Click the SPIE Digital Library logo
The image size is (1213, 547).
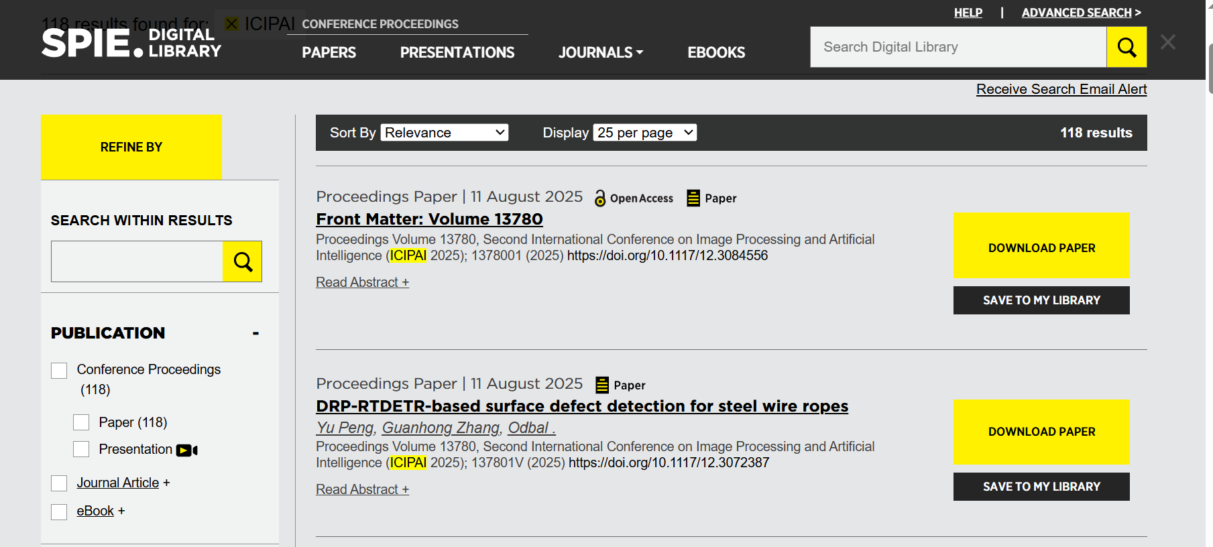131,43
